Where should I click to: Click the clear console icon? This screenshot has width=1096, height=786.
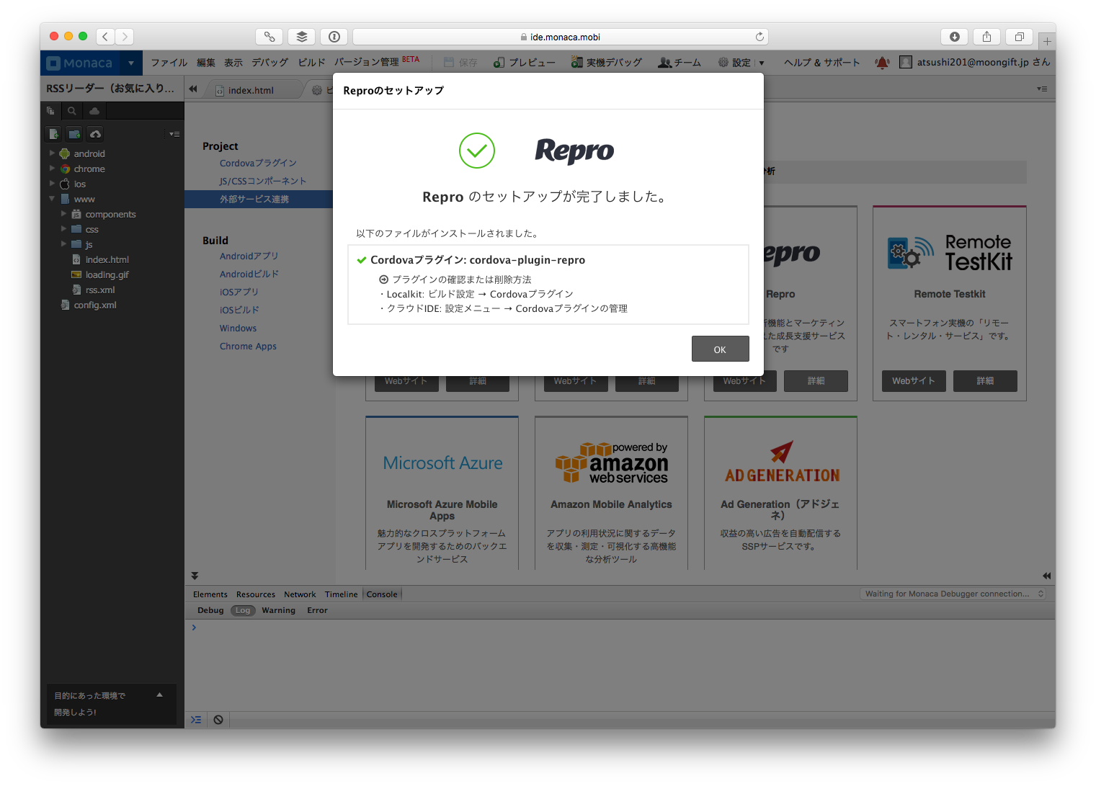click(x=218, y=720)
